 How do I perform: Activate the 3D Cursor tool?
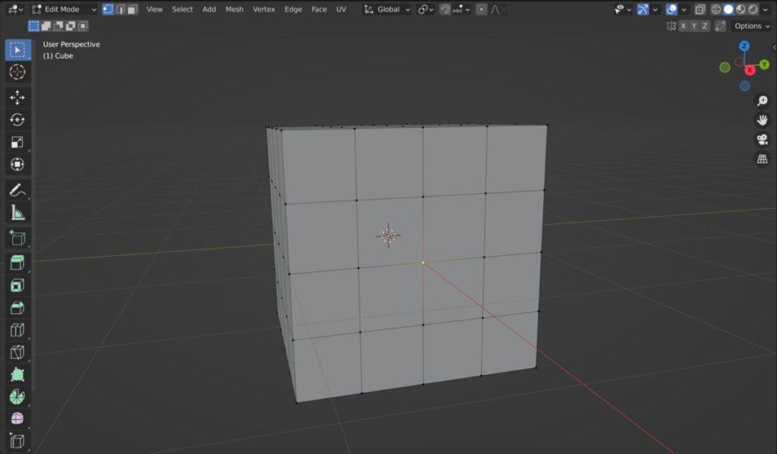click(x=17, y=72)
